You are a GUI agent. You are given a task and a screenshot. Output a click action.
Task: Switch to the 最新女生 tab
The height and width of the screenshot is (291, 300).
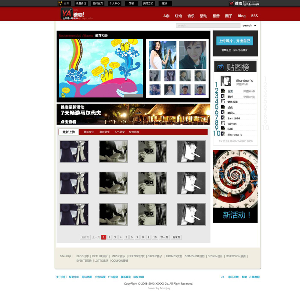(x=89, y=132)
